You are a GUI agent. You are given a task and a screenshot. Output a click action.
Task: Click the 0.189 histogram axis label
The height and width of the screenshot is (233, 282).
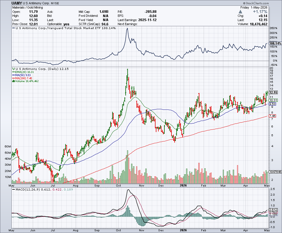273,214
